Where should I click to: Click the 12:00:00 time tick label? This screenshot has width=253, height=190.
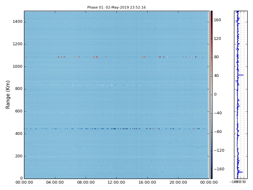(x=116, y=182)
